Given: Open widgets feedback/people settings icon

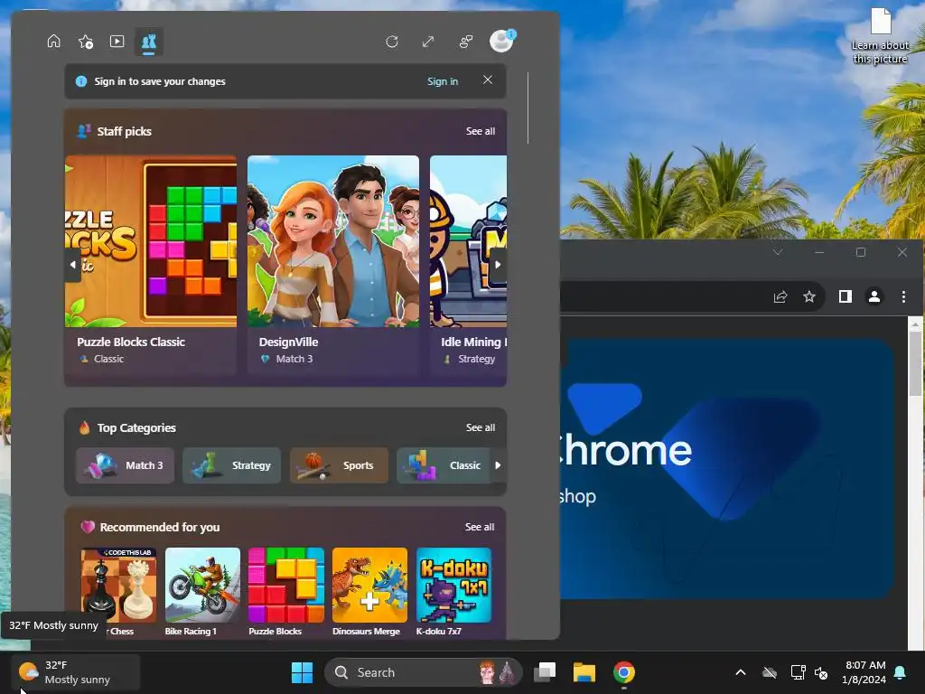Looking at the screenshot, I should pyautogui.click(x=466, y=42).
